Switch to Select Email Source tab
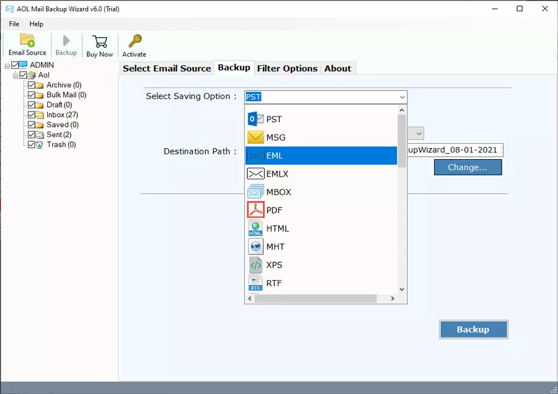 [167, 68]
